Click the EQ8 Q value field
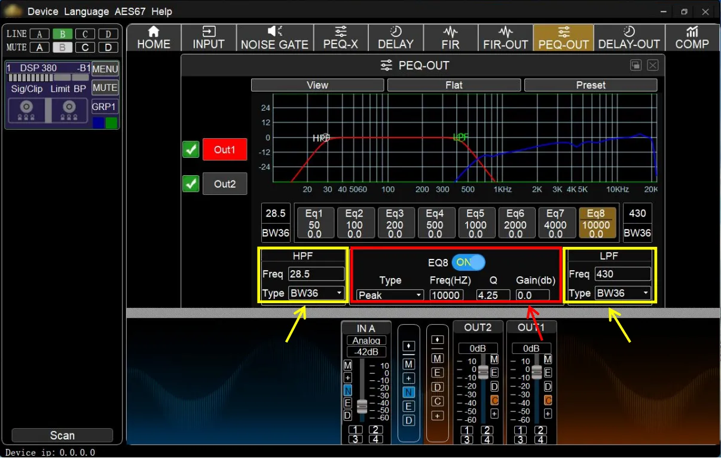This screenshot has width=721, height=458. pyautogui.click(x=493, y=295)
